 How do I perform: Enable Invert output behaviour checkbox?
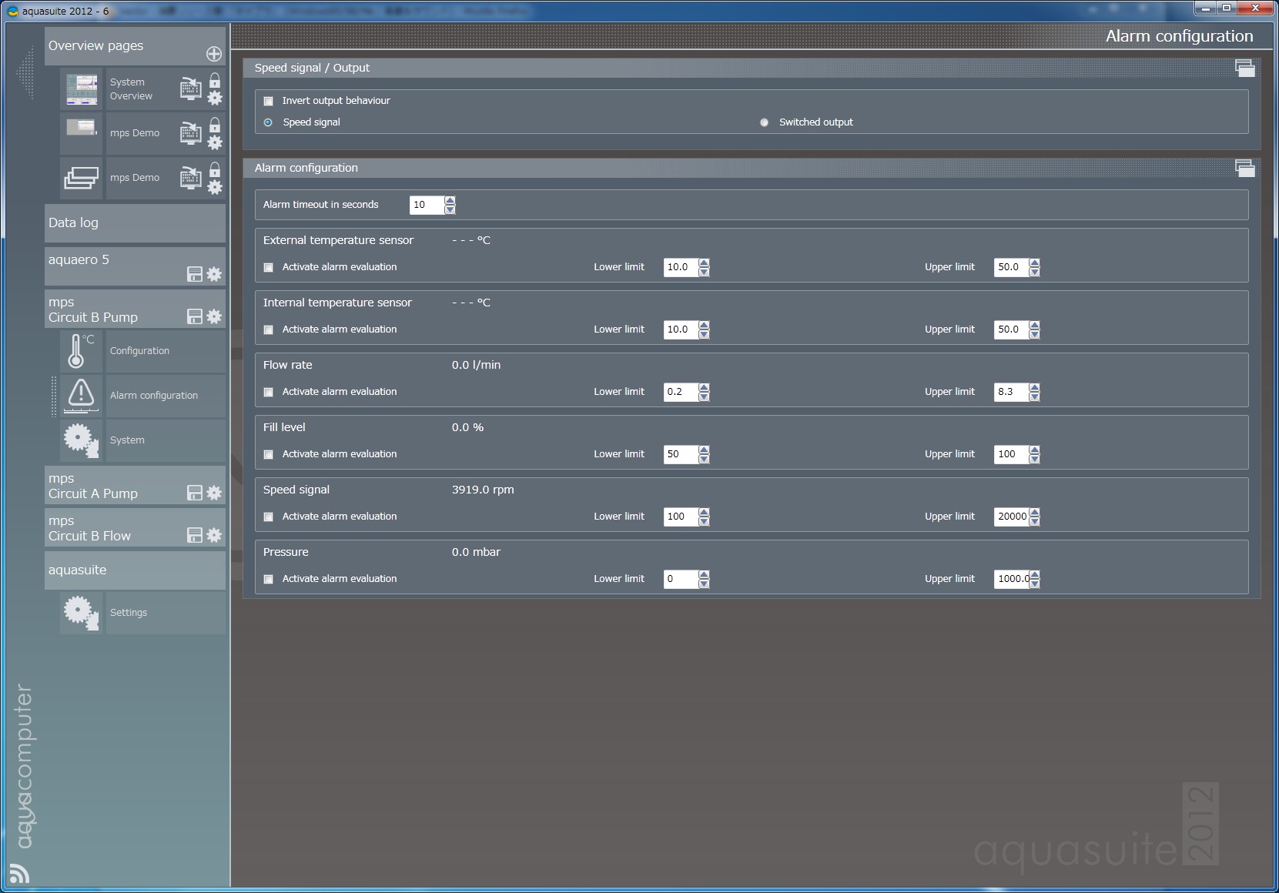point(268,101)
